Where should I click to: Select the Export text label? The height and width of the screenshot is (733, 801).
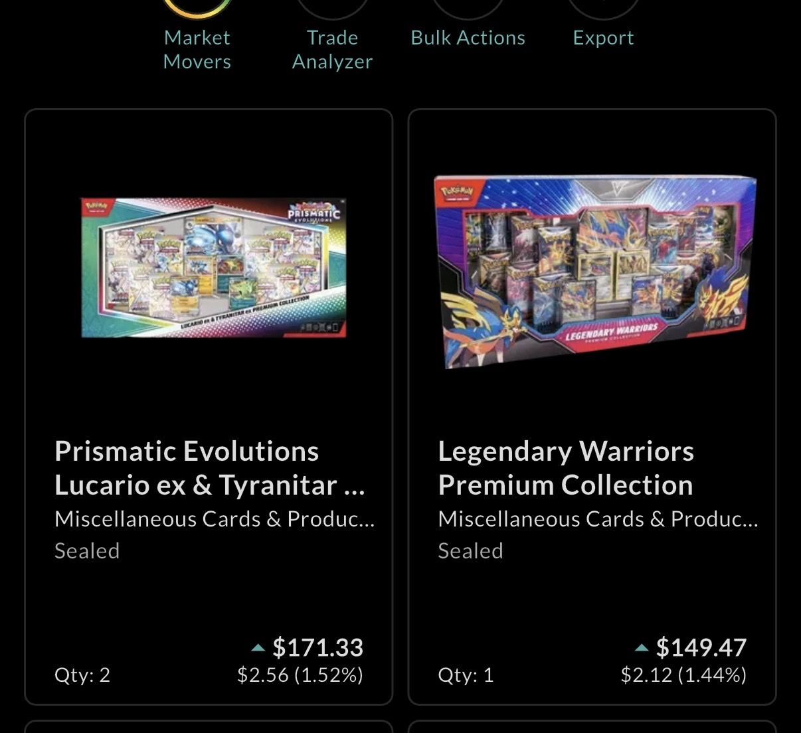(x=603, y=38)
